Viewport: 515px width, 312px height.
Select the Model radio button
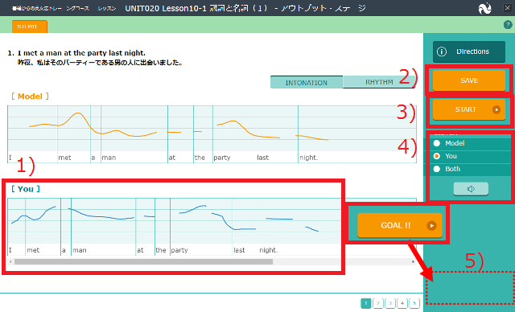click(x=437, y=143)
